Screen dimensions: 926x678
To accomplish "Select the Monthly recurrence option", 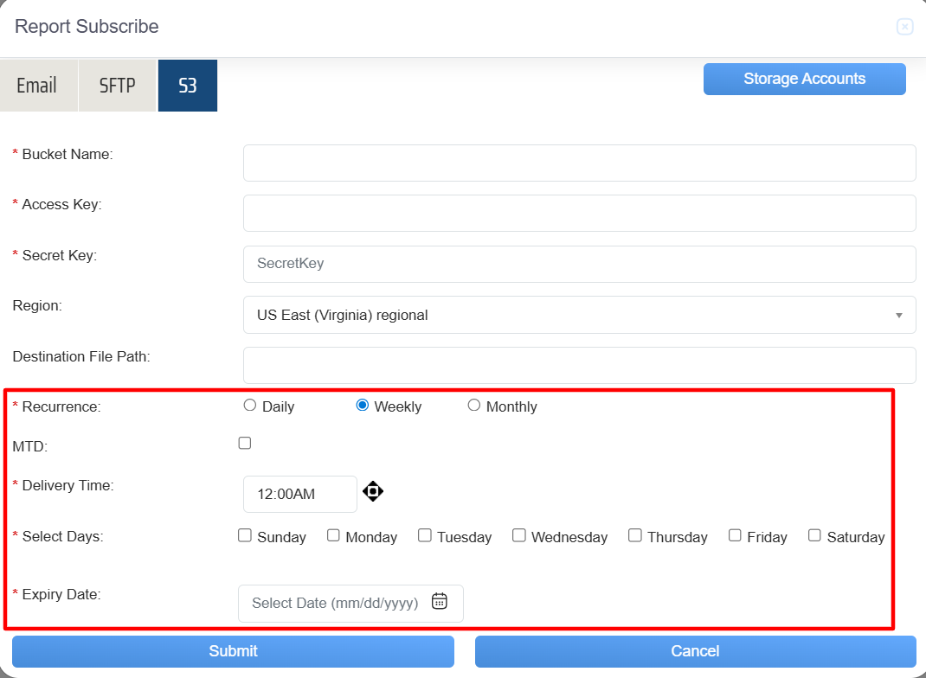I will point(474,406).
